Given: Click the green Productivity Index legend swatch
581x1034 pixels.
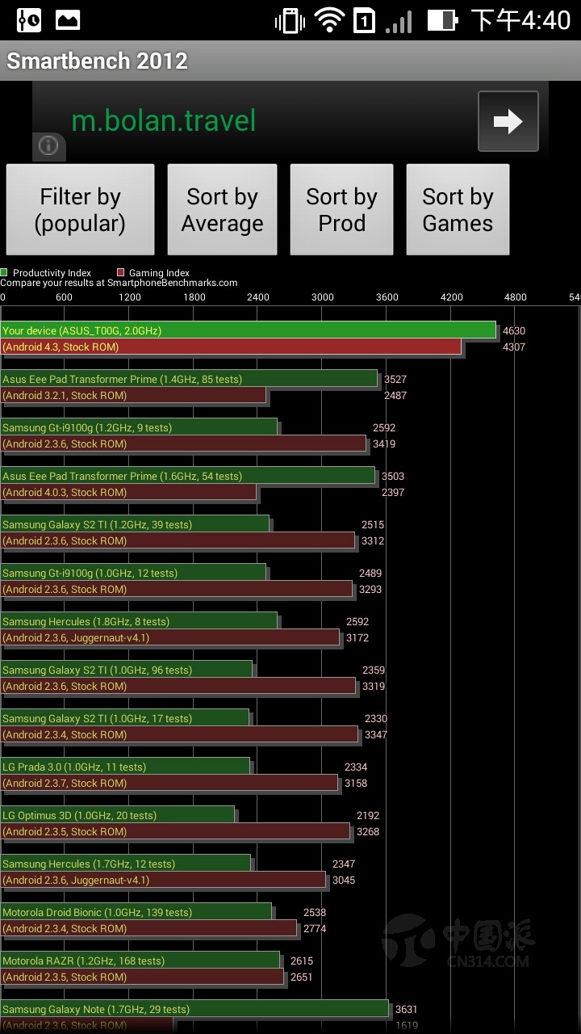Looking at the screenshot, I should (x=4, y=273).
